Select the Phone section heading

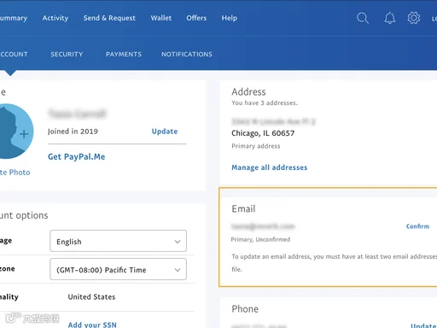pyautogui.click(x=245, y=309)
